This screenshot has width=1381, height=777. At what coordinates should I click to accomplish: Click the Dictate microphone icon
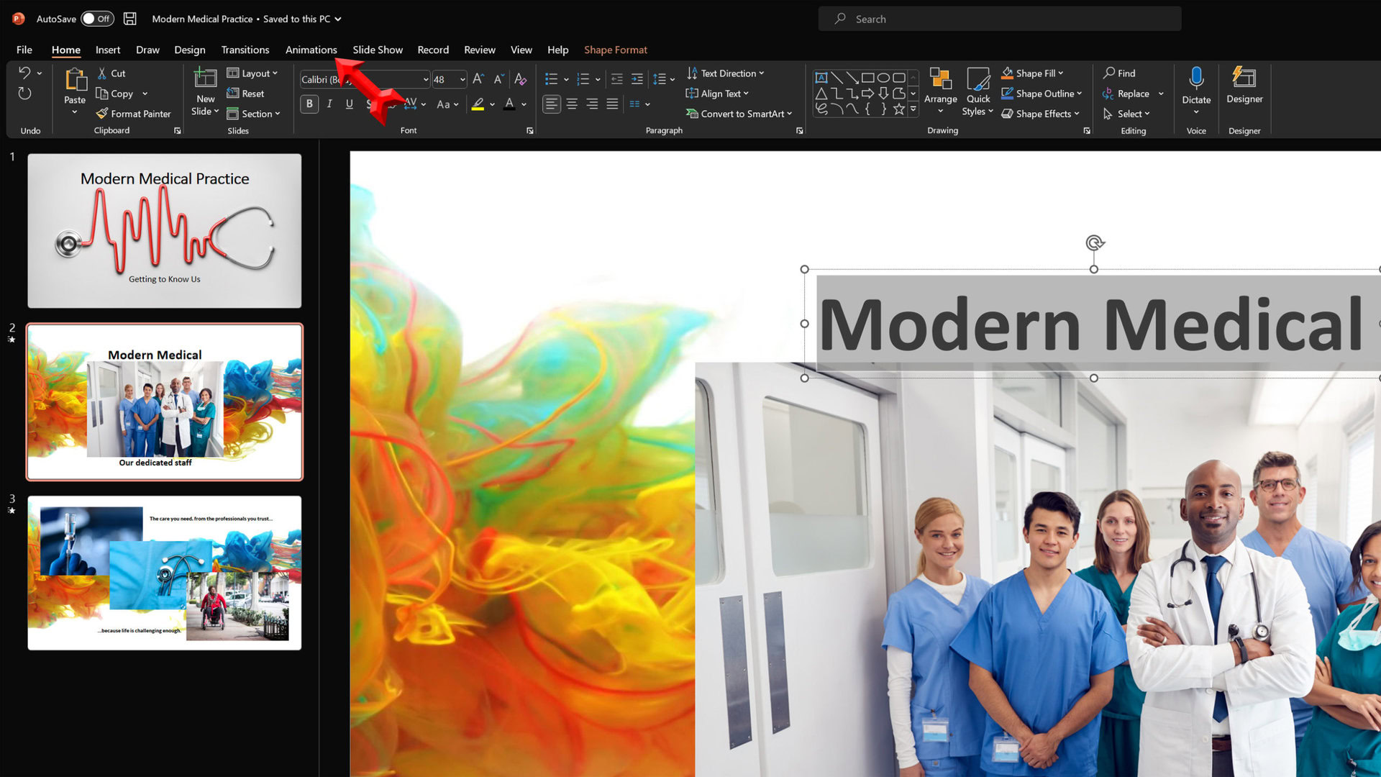point(1196,78)
